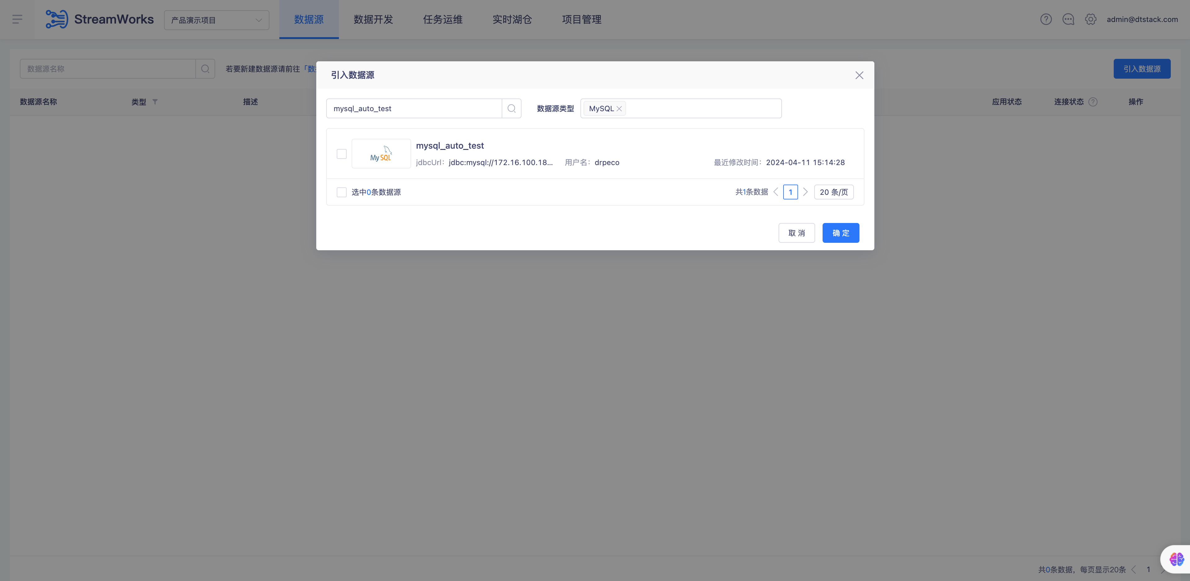This screenshot has width=1190, height=581.
Task: Open the floating brain assistant icon
Action: click(x=1176, y=559)
